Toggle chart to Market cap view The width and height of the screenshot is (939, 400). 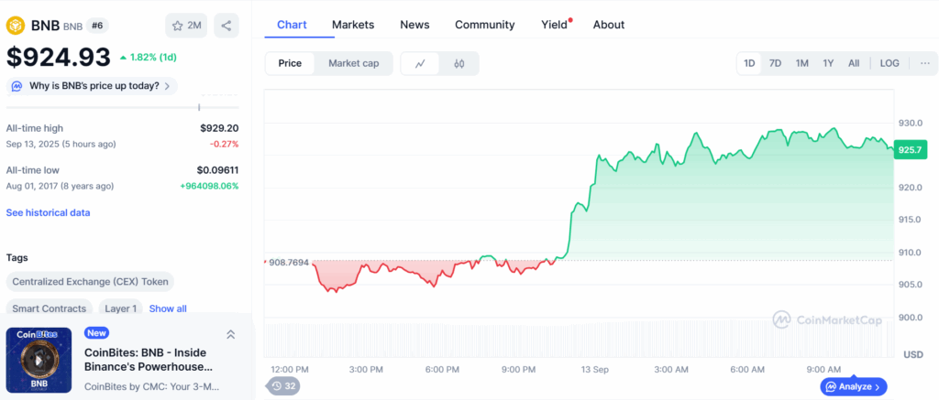[354, 63]
